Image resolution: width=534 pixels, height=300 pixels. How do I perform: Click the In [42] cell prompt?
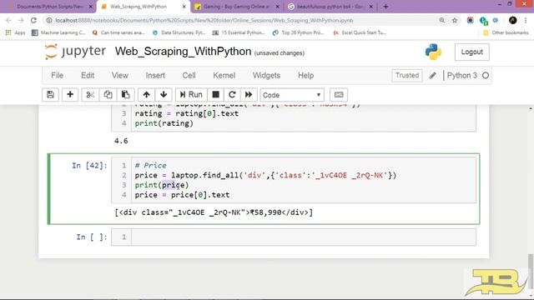89,166
